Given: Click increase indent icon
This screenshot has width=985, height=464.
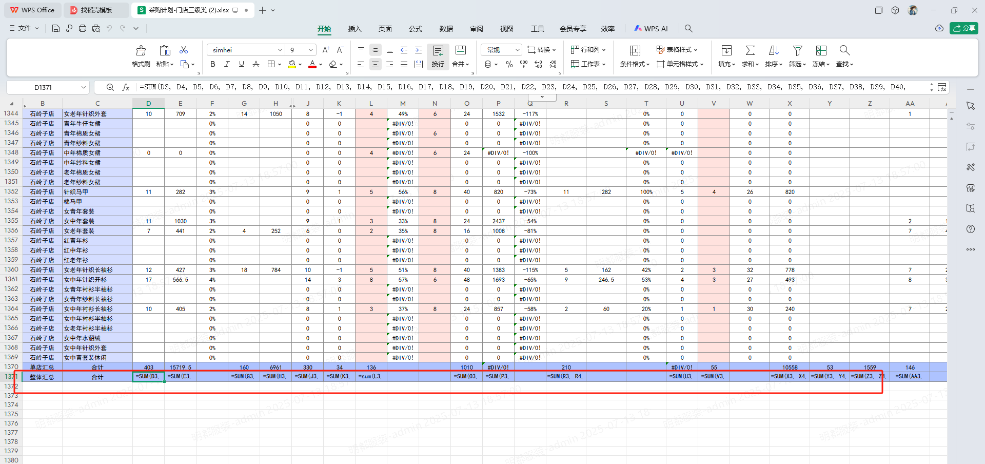Looking at the screenshot, I should (419, 50).
